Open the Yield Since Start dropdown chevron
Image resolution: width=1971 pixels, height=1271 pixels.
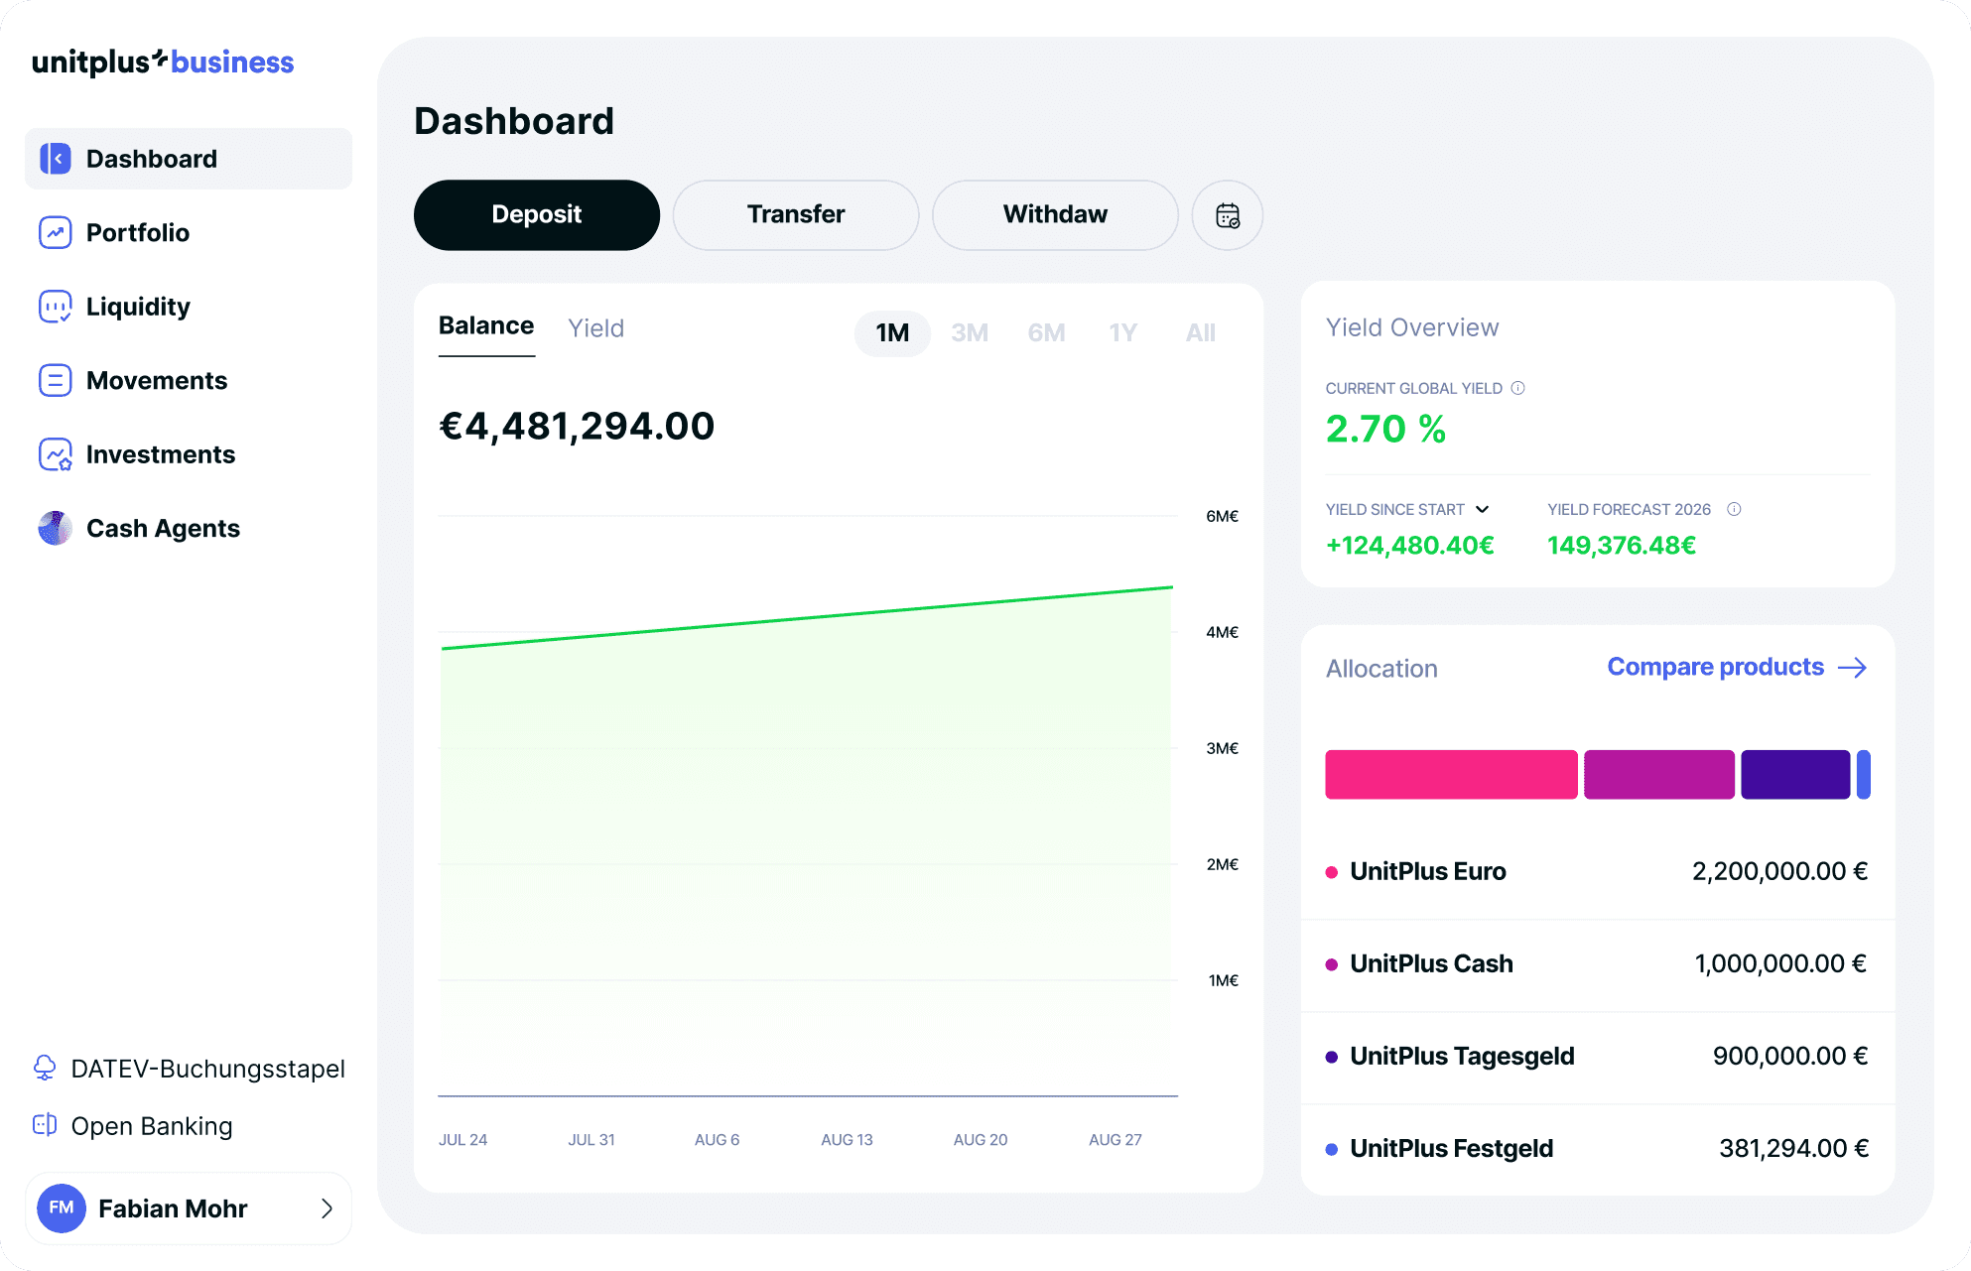(1482, 509)
